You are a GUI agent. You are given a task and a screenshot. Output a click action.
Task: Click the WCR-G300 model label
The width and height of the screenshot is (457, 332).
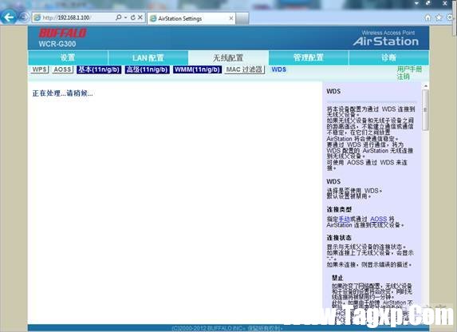[x=57, y=44]
